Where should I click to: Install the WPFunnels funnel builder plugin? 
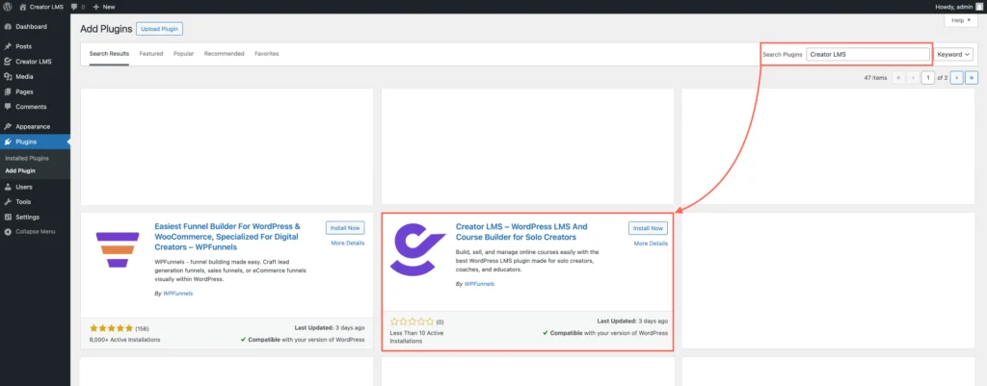tap(345, 227)
